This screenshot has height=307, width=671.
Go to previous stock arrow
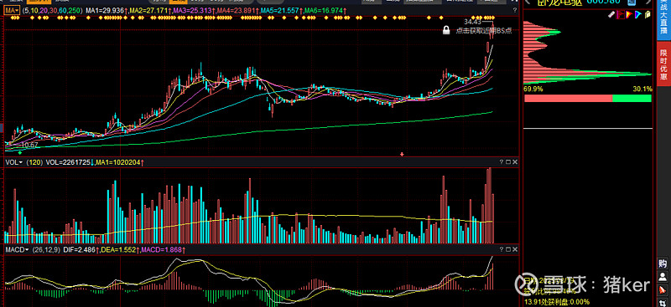(x=528, y=3)
